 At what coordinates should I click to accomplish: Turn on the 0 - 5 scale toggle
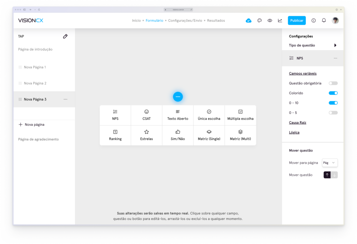pyautogui.click(x=333, y=113)
